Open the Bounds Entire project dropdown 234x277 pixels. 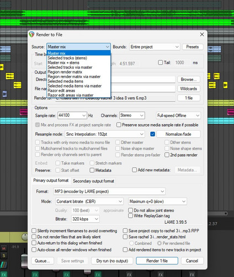(x=155, y=47)
